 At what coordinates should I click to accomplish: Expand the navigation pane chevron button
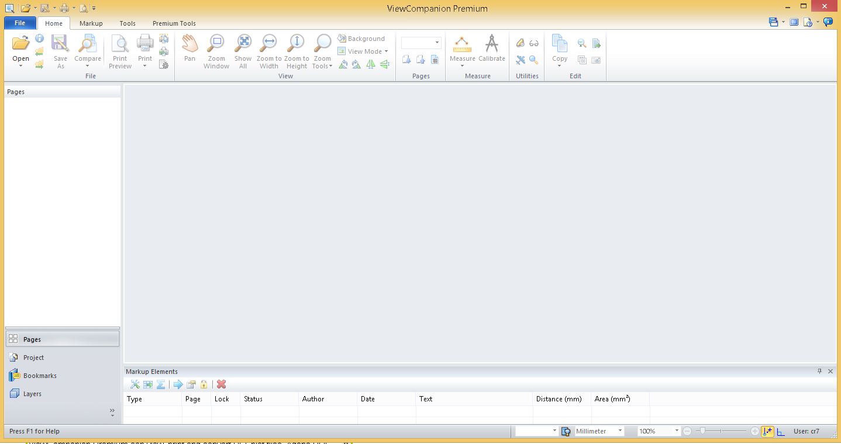point(112,412)
